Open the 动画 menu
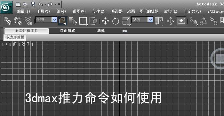Viewport: 224px width, 116px height. coord(131,11)
